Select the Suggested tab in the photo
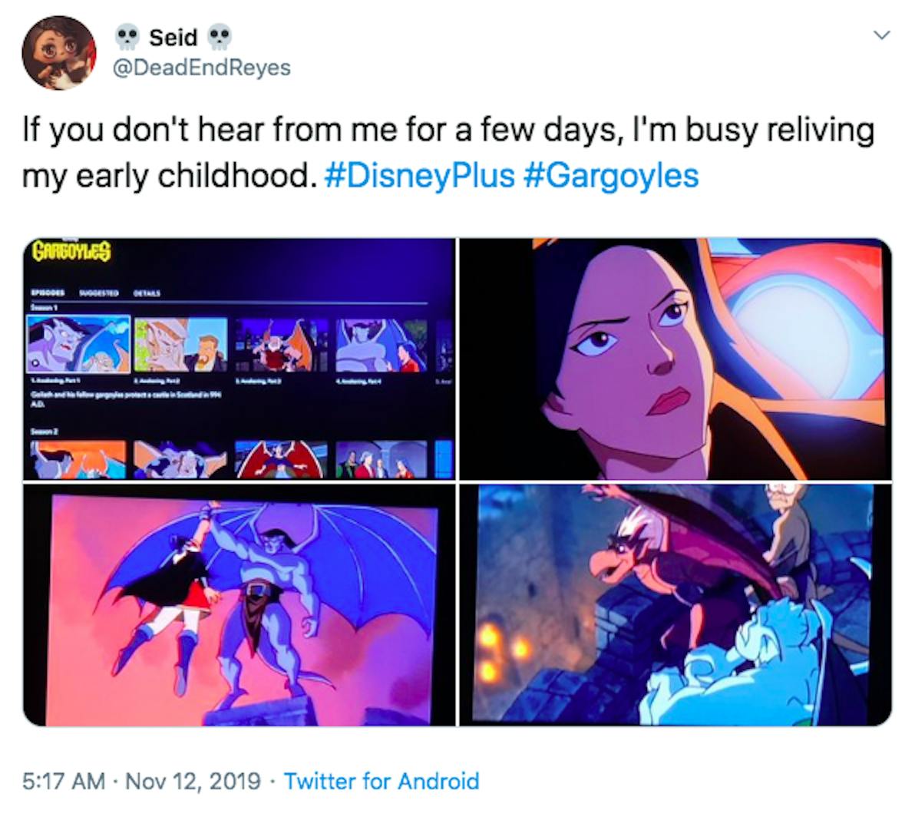 [x=99, y=293]
